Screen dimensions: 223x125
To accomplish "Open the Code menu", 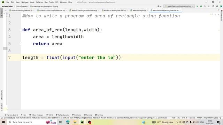I will pyautogui.click(x=32, y=2).
